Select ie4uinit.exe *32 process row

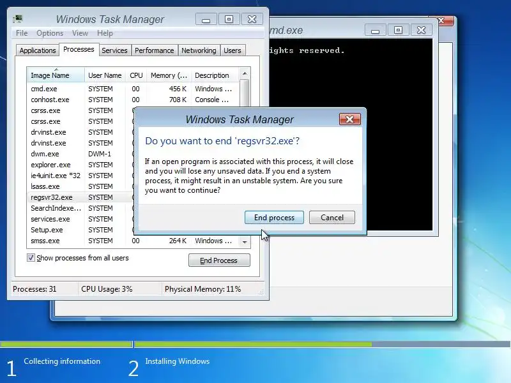click(x=81, y=176)
